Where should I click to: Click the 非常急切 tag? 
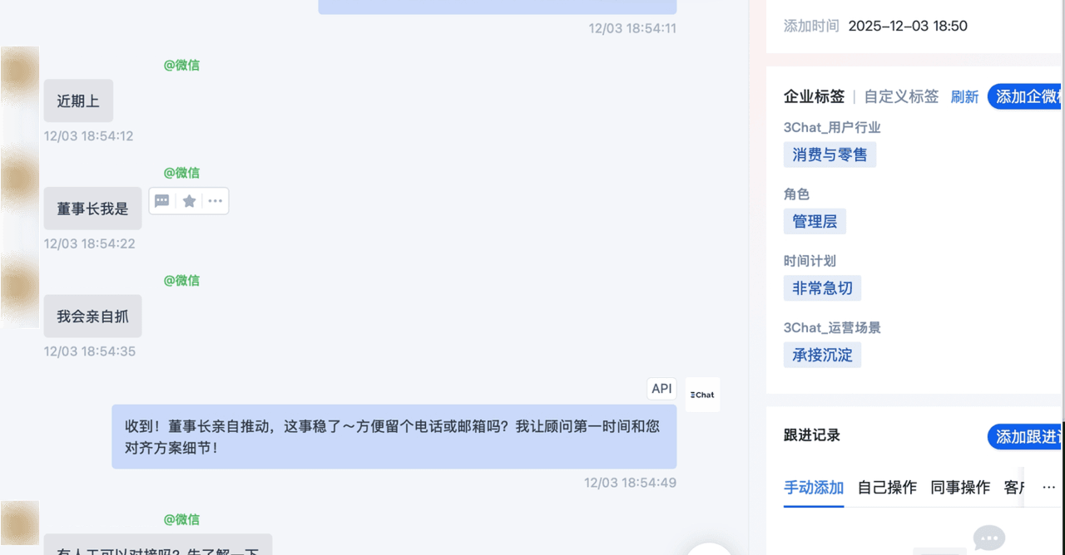pyautogui.click(x=822, y=288)
